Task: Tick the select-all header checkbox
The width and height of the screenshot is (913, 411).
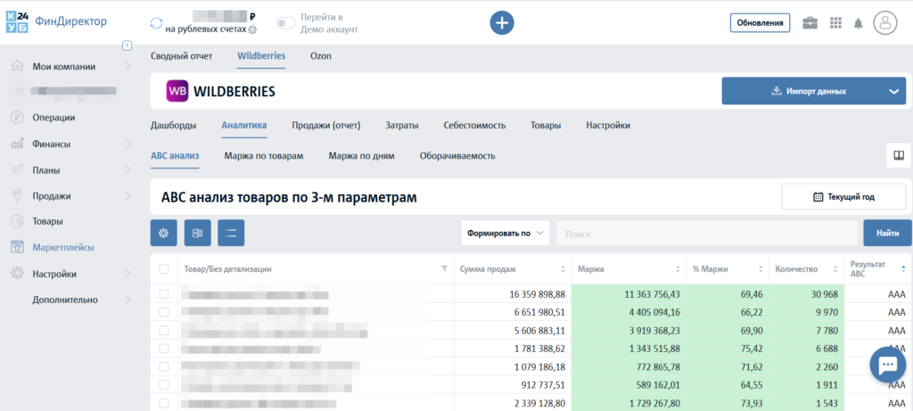Action: [x=164, y=269]
